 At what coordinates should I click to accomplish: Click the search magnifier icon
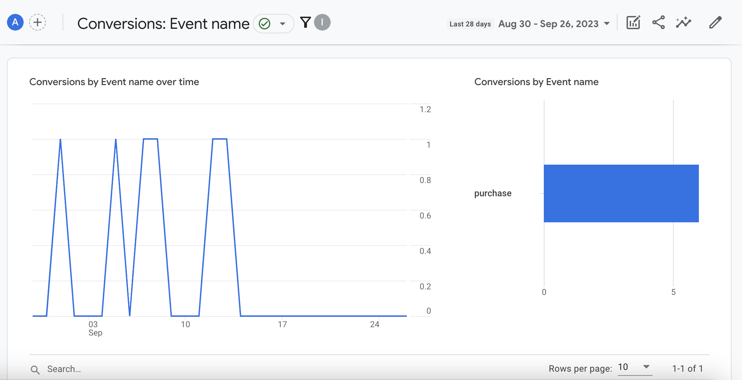35,370
